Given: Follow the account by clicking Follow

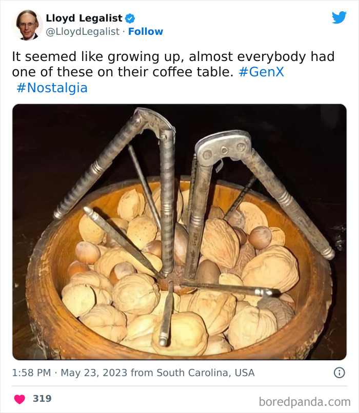Looking at the screenshot, I should point(146,31).
